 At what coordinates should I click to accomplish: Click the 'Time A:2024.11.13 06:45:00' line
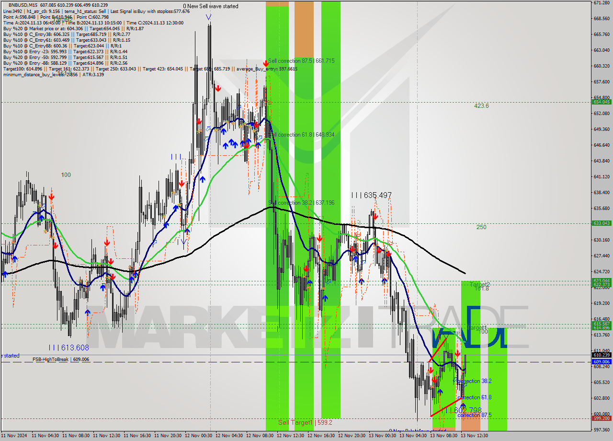click(x=32, y=23)
